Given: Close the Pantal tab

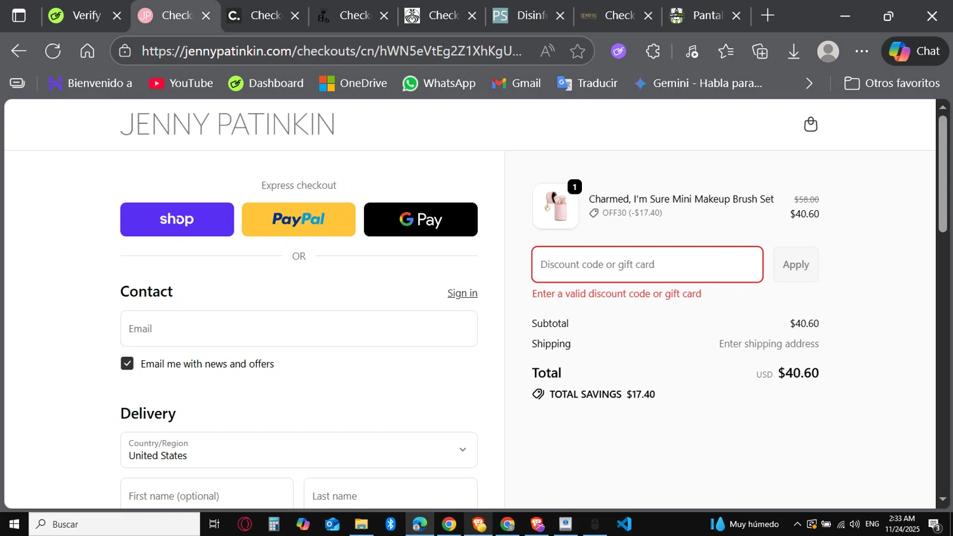Looking at the screenshot, I should tap(736, 16).
